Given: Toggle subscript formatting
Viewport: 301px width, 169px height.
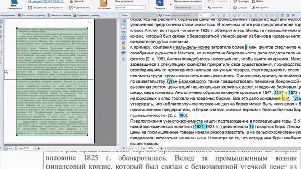Looking at the screenshot, I should 245,15.
